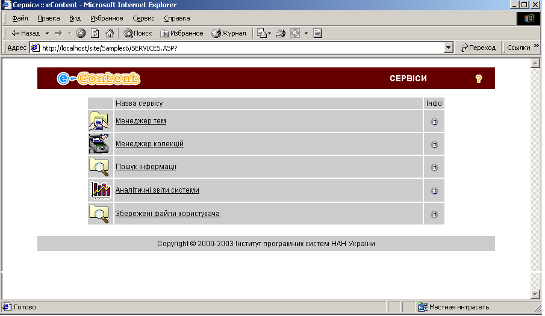Open the Збережені файли користувача link
Image resolution: width=545 pixels, height=316 pixels.
point(167,214)
